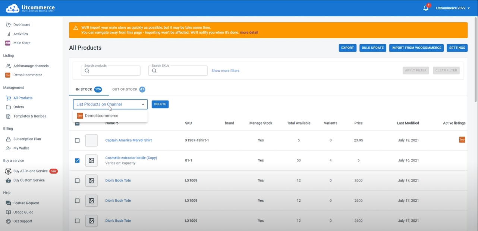Click the SKU cell X1907-Tshirt-1

pos(197,141)
